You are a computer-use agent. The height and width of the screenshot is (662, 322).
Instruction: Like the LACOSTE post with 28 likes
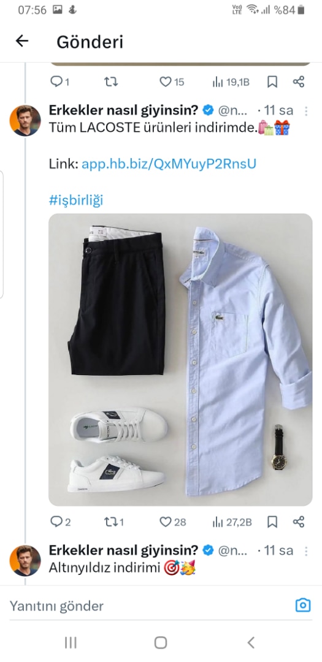click(172, 522)
